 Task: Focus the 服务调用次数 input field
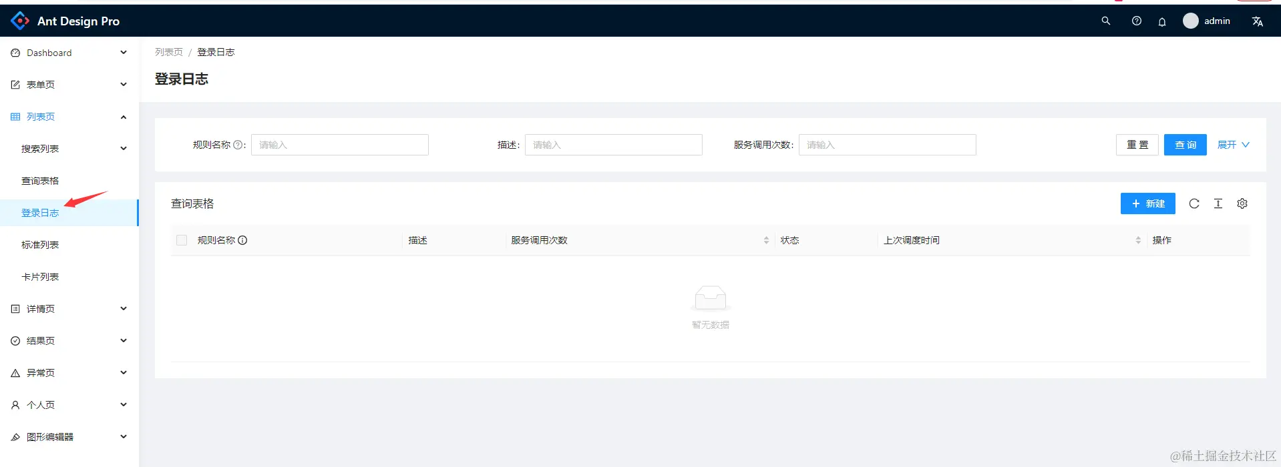888,145
